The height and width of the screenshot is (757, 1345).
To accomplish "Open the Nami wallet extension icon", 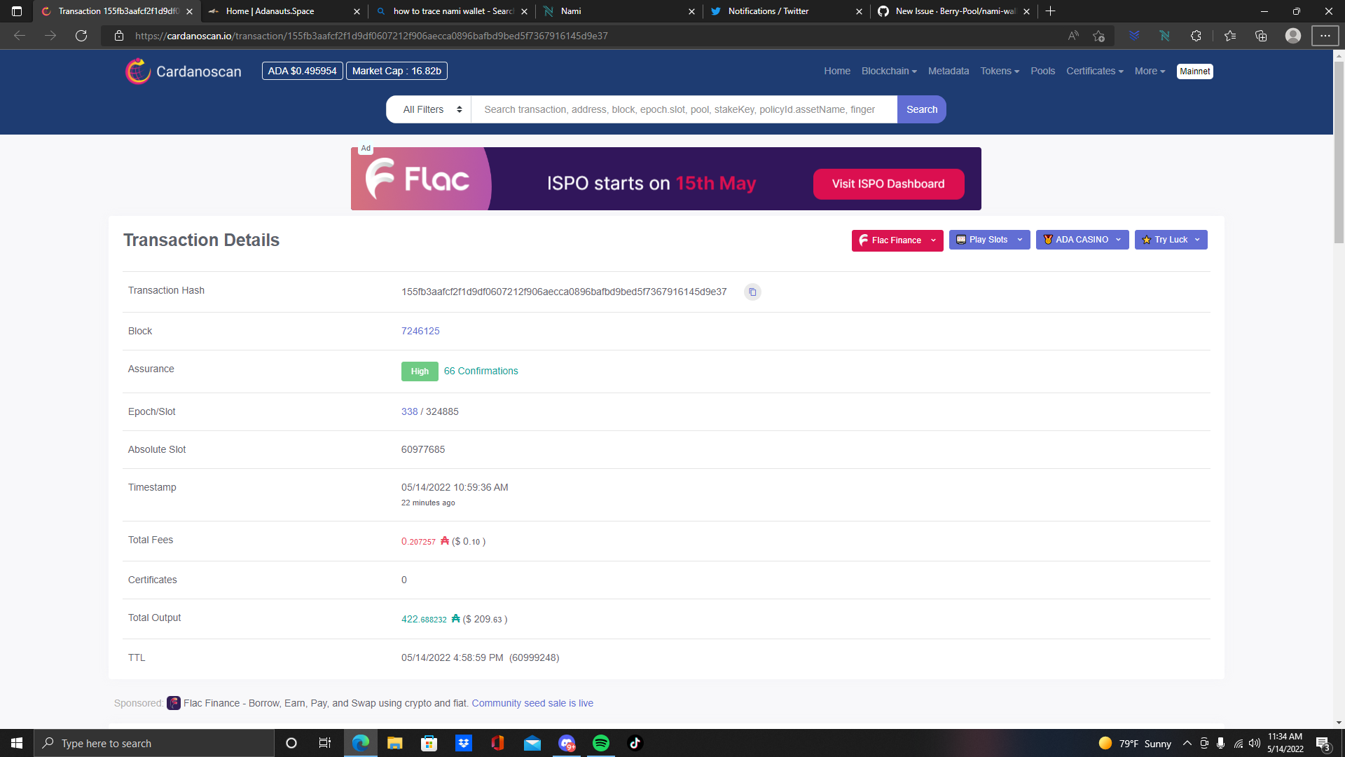I will click(1164, 36).
